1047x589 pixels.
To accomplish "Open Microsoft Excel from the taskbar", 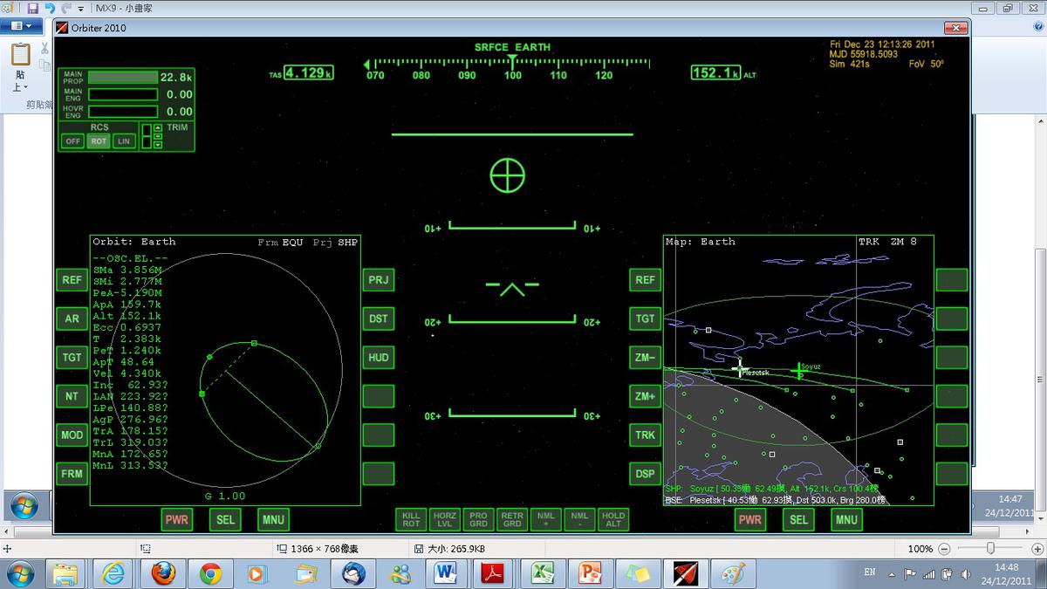I will [x=542, y=573].
